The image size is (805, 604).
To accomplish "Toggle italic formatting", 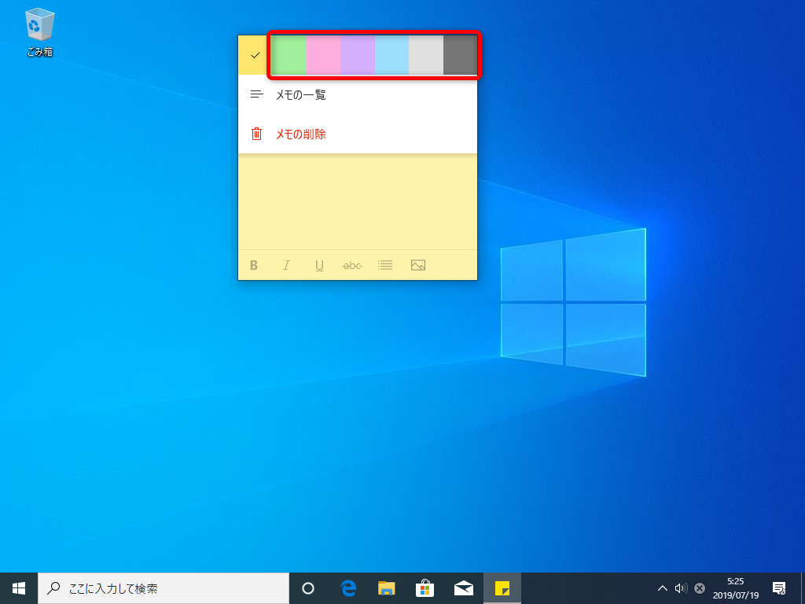I will tap(286, 265).
